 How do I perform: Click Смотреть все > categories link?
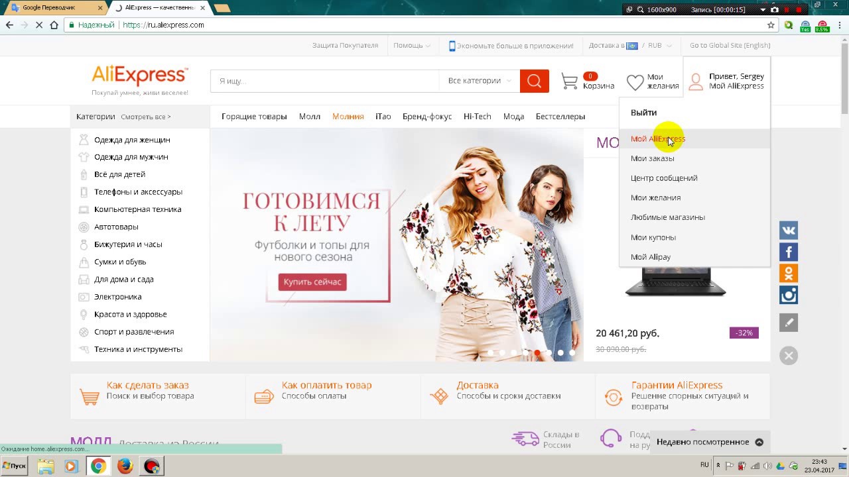click(146, 117)
